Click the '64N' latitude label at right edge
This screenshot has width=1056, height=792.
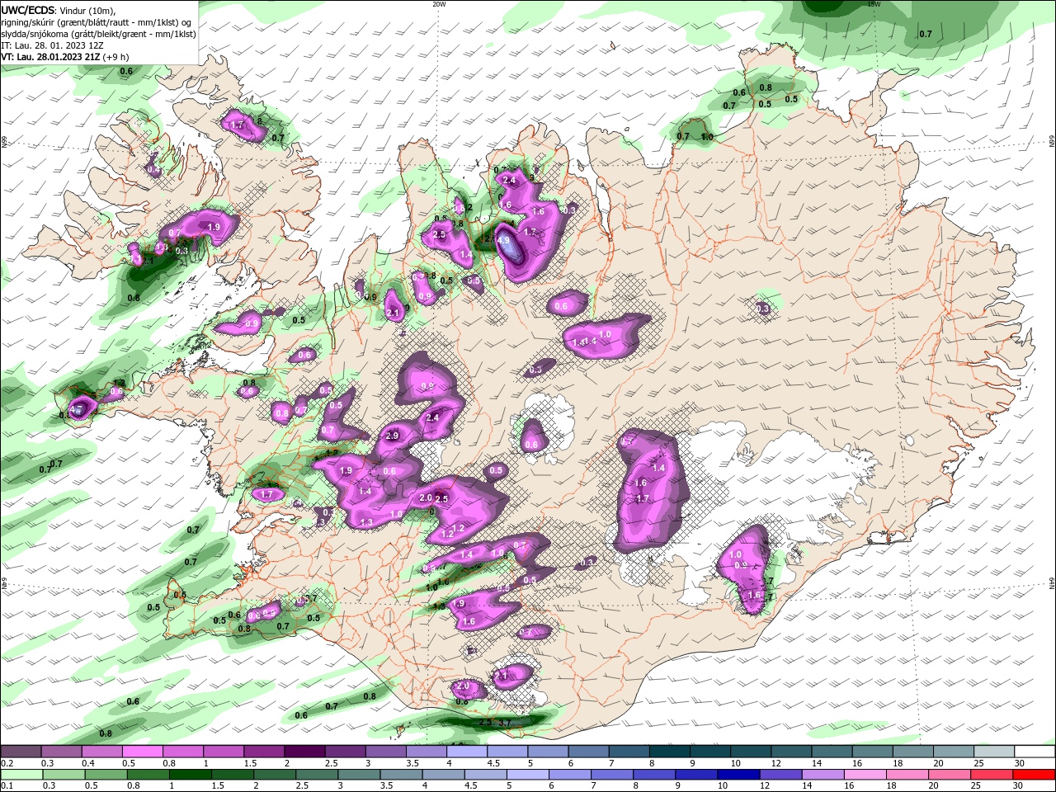pos(1051,583)
